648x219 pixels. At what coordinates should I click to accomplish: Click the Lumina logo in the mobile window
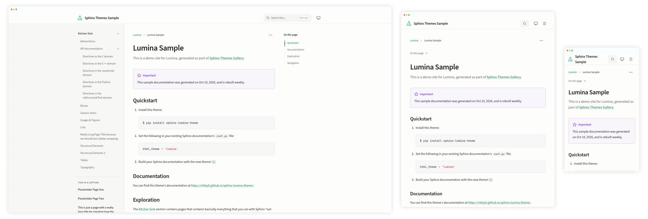[570, 59]
